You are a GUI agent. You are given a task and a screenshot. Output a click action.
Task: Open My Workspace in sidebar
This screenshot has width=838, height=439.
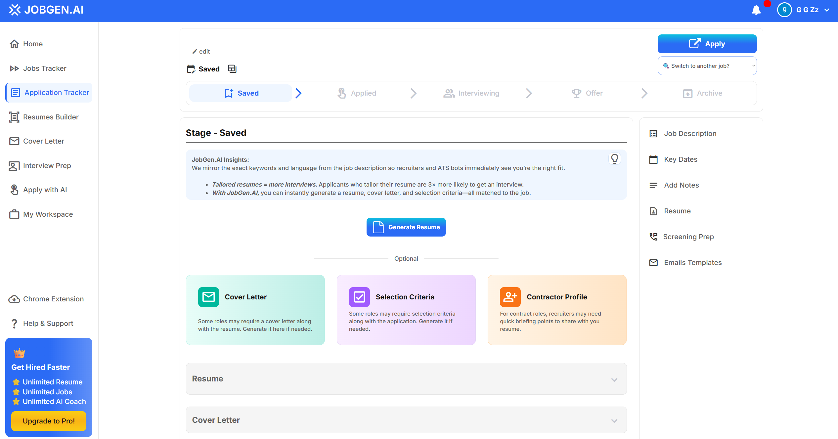41,214
